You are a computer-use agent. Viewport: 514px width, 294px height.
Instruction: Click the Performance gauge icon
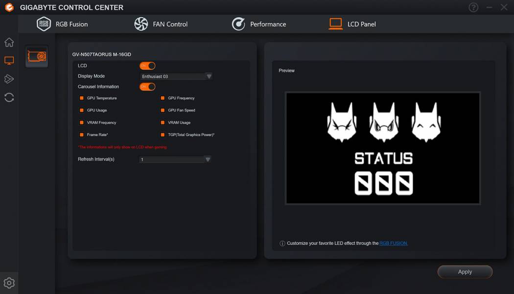238,24
